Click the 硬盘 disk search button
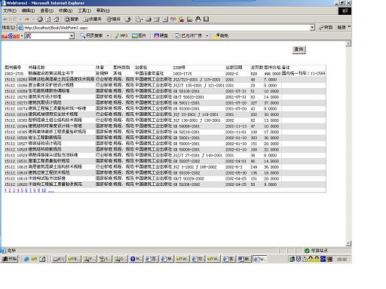Screen dimensions: 386x289 pyautogui.click(x=161, y=35)
